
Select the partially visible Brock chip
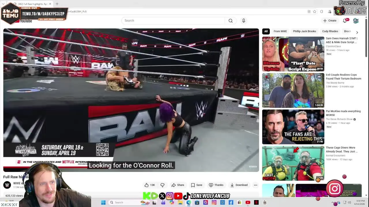[x=347, y=31]
